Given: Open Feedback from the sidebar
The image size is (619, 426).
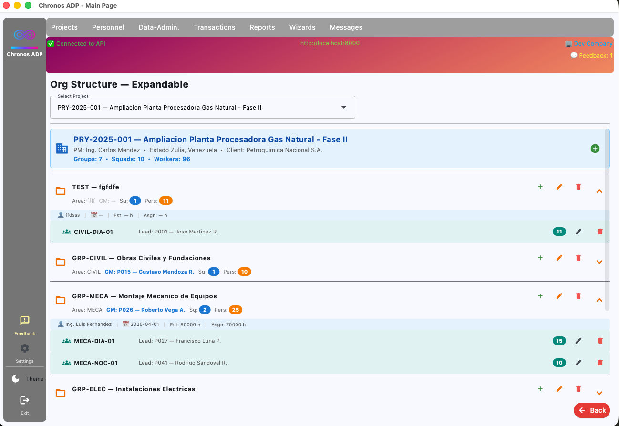Looking at the screenshot, I should [x=25, y=325].
